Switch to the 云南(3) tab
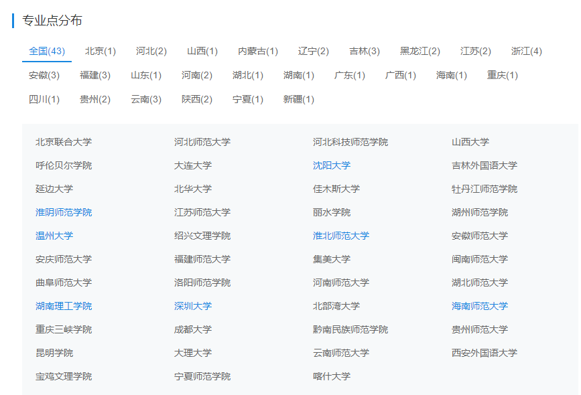The image size is (581, 395). point(146,99)
